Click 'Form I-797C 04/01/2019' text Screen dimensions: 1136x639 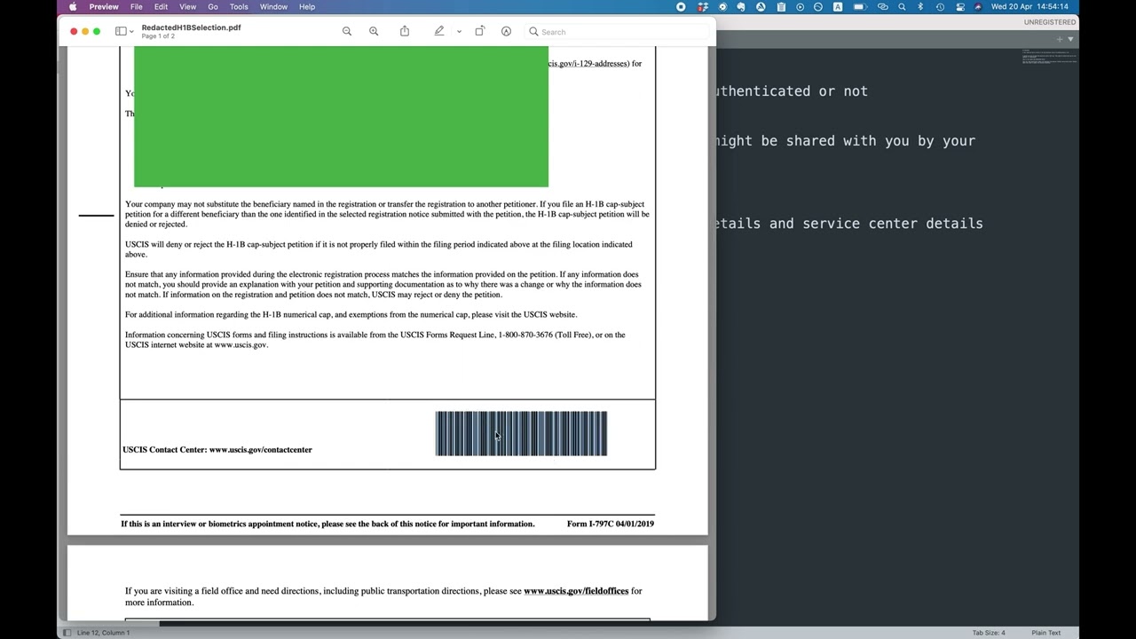[x=611, y=524]
